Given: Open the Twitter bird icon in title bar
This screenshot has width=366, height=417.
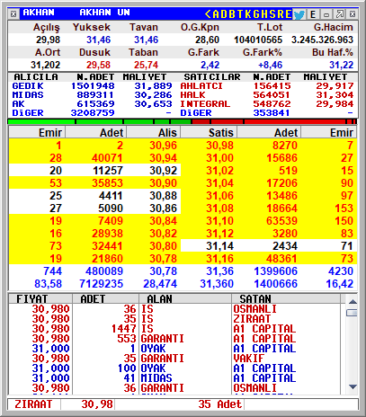Looking at the screenshot, I should coord(299,14).
